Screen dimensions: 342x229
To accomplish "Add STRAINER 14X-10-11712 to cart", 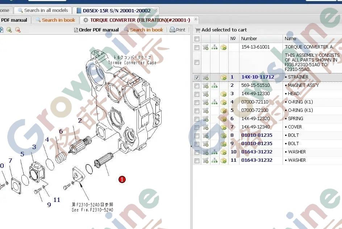I will 205,77.
